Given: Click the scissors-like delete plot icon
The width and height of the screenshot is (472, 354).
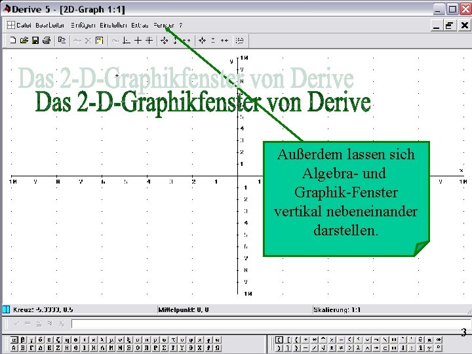Looking at the screenshot, I should tap(88, 41).
